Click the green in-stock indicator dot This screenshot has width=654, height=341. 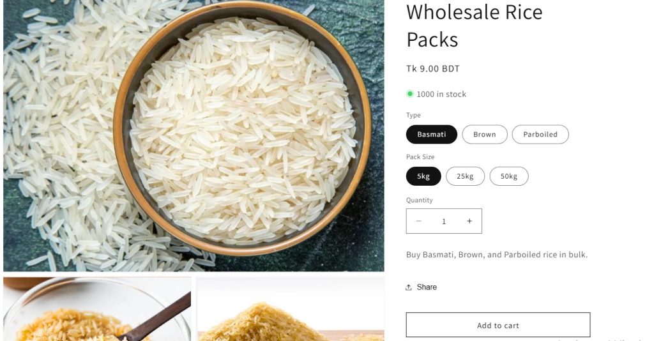coord(410,94)
